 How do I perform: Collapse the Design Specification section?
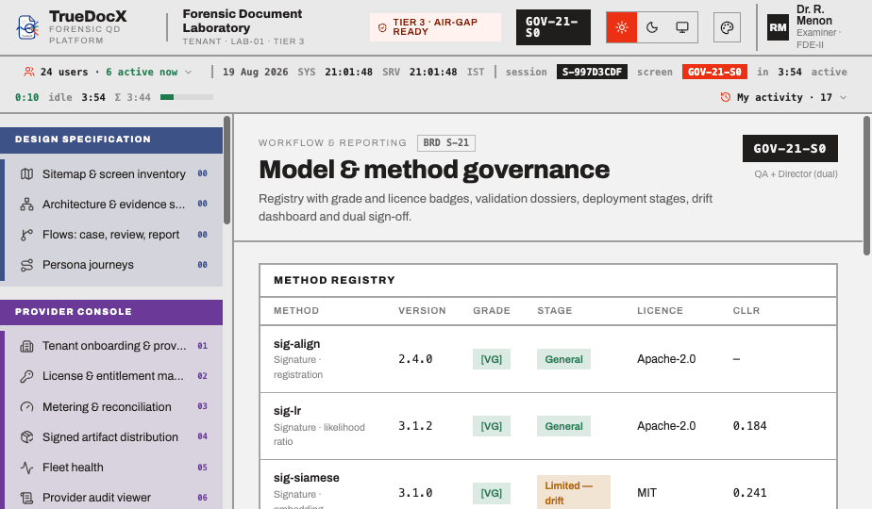click(111, 140)
